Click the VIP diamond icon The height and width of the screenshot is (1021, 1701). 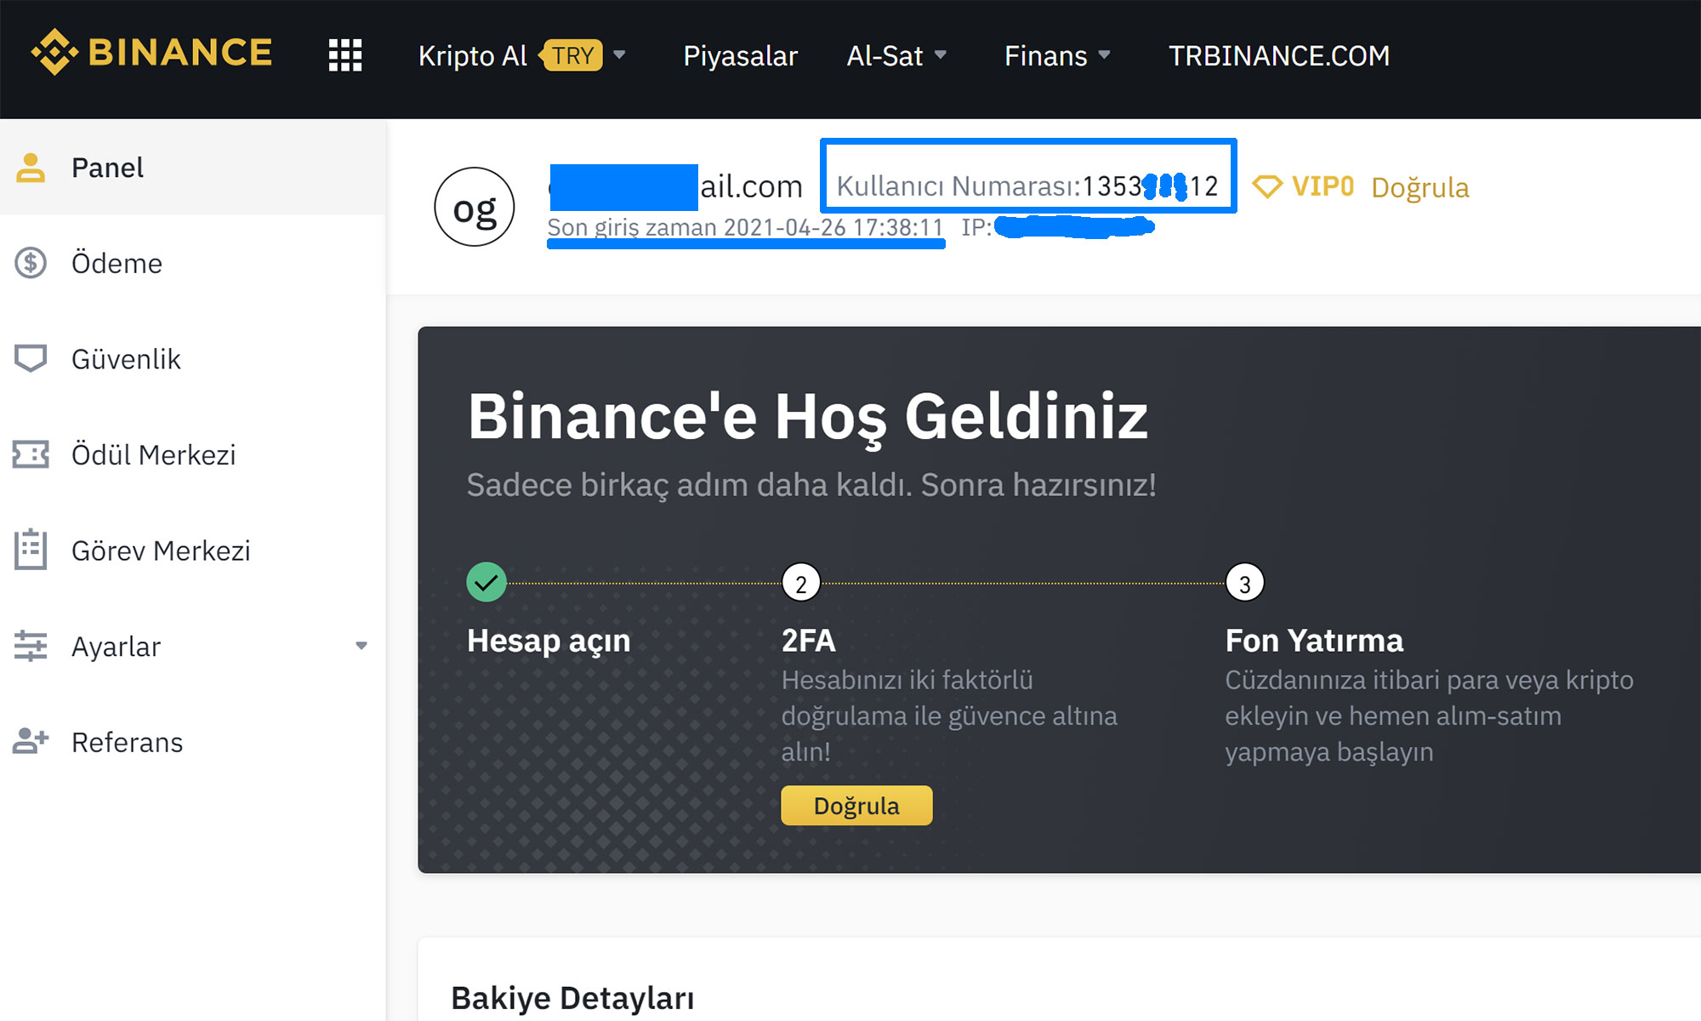pyautogui.click(x=1267, y=186)
